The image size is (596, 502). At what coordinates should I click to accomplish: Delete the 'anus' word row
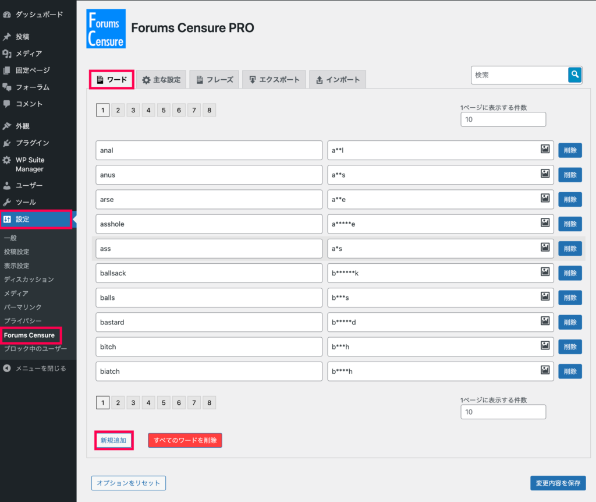click(x=570, y=175)
